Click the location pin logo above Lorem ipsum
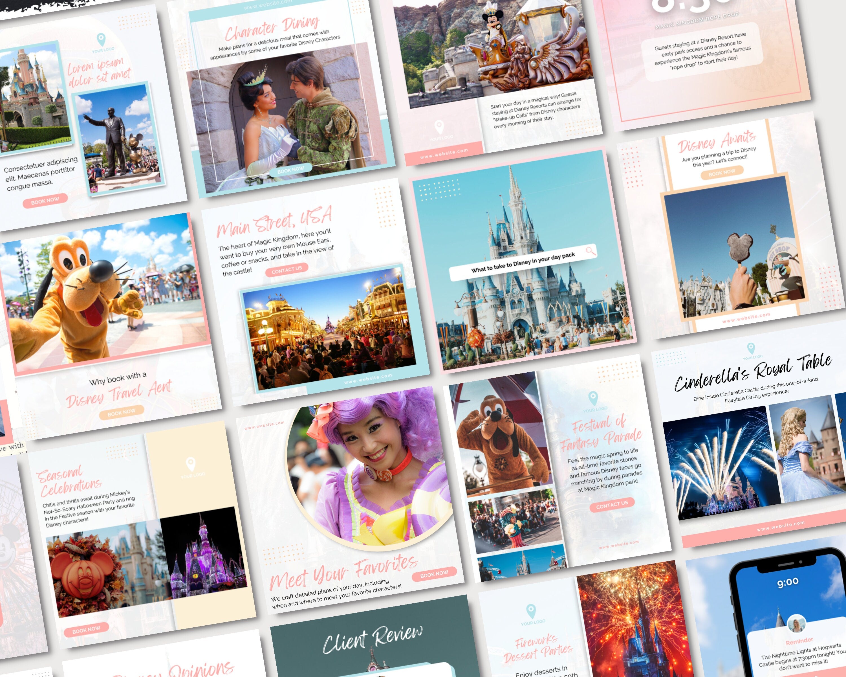Viewport: 846px width, 677px height. point(101,39)
